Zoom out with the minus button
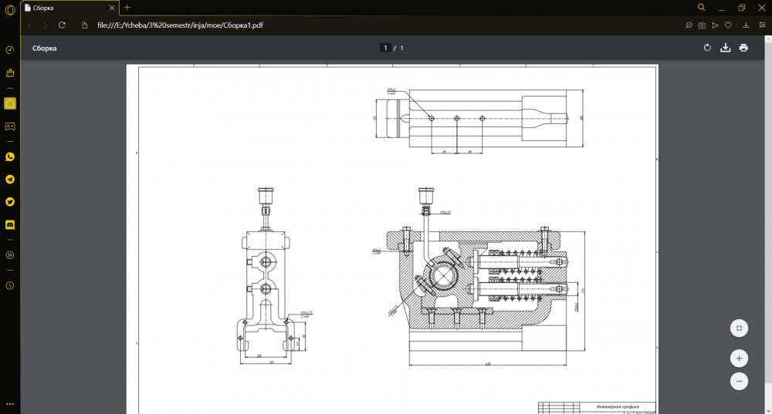Viewport: 772px width, 414px height. click(x=739, y=381)
